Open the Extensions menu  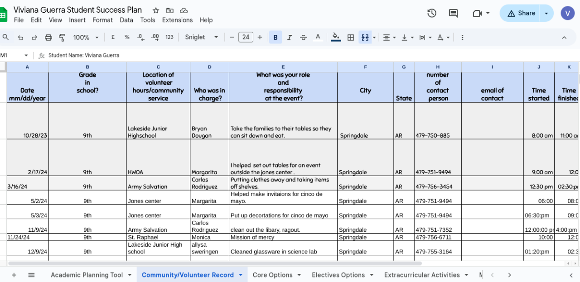pyautogui.click(x=177, y=20)
